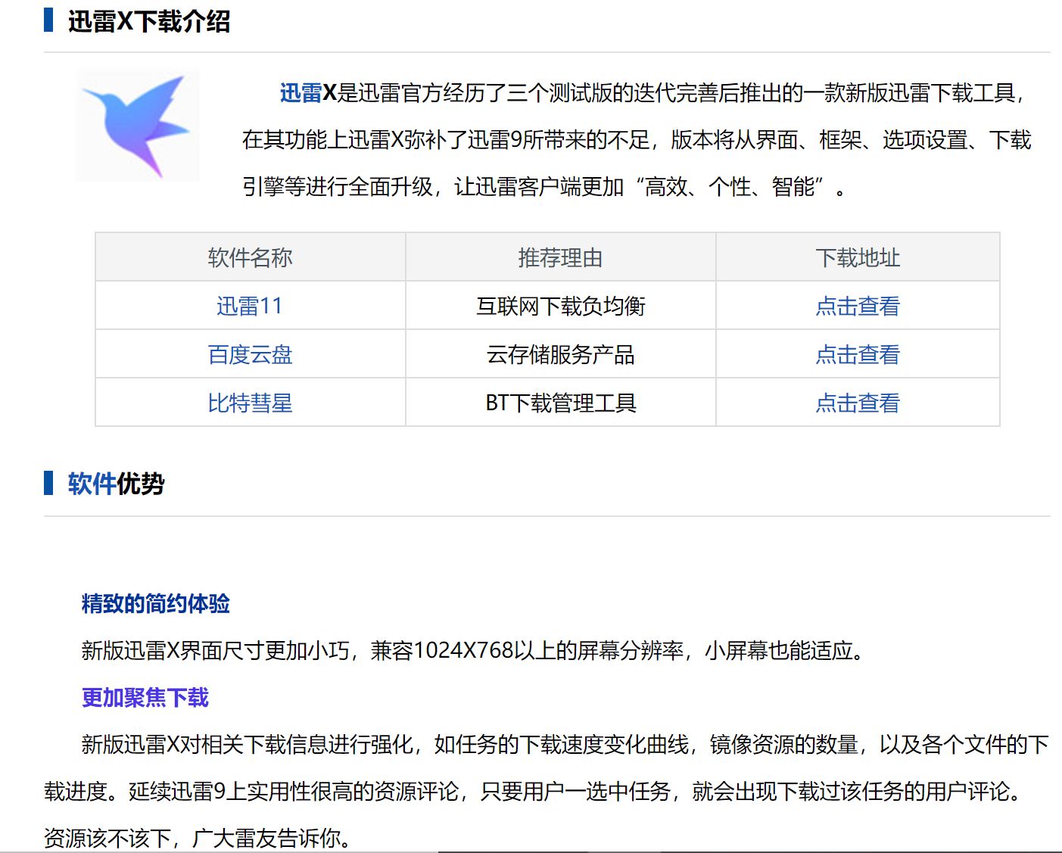Image resolution: width=1062 pixels, height=853 pixels.
Task: Open the 百度云盘 software link
Action: 250,354
